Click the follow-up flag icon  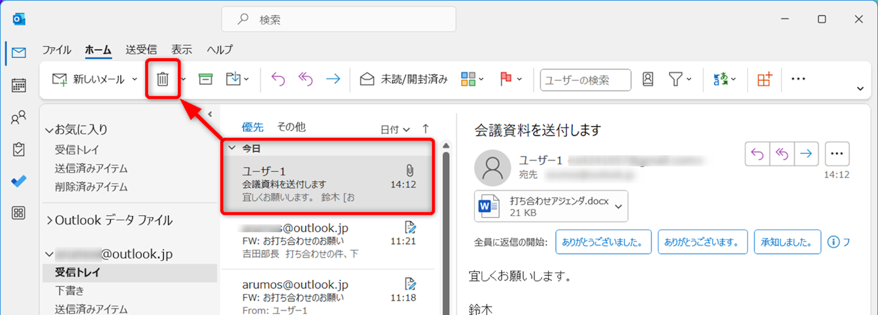pyautogui.click(x=506, y=79)
